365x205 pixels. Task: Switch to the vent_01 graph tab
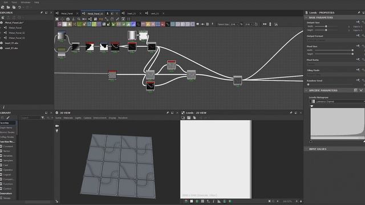pos(155,14)
